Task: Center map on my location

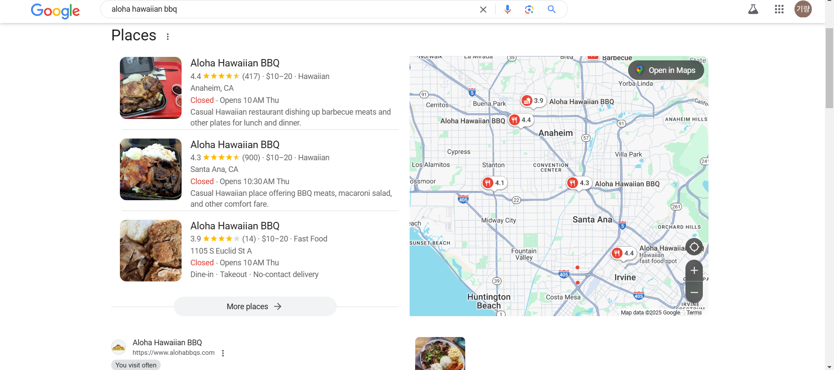Action: click(694, 247)
